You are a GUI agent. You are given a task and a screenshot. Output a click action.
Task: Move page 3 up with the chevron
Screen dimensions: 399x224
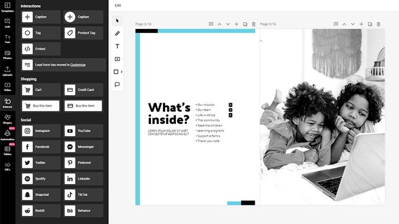pos(344,24)
